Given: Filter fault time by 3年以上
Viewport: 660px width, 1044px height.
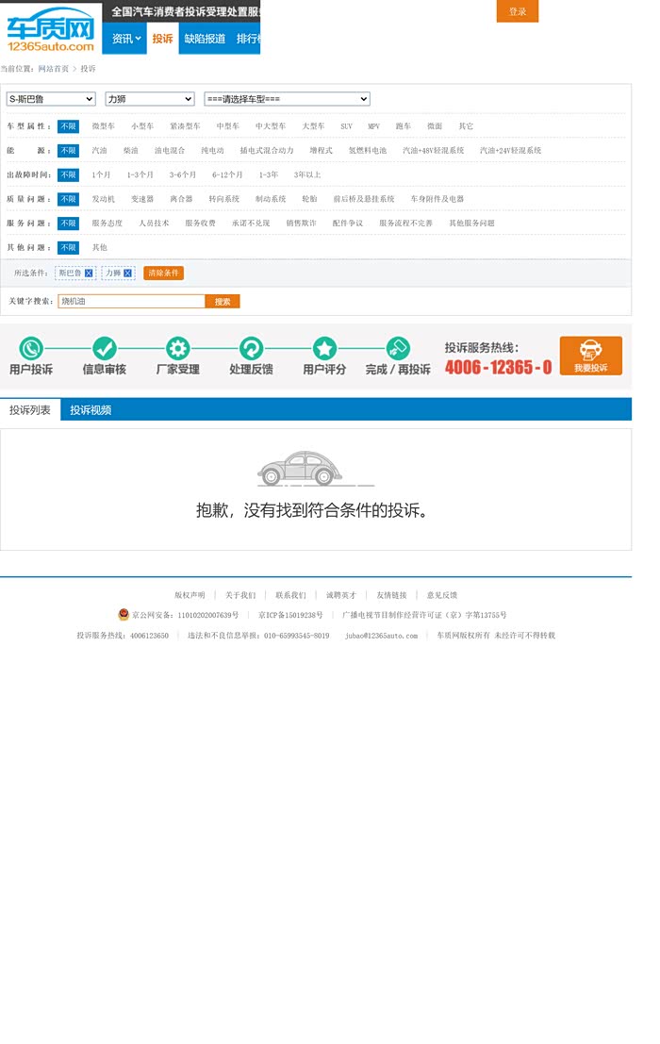Looking at the screenshot, I should pyautogui.click(x=307, y=174).
